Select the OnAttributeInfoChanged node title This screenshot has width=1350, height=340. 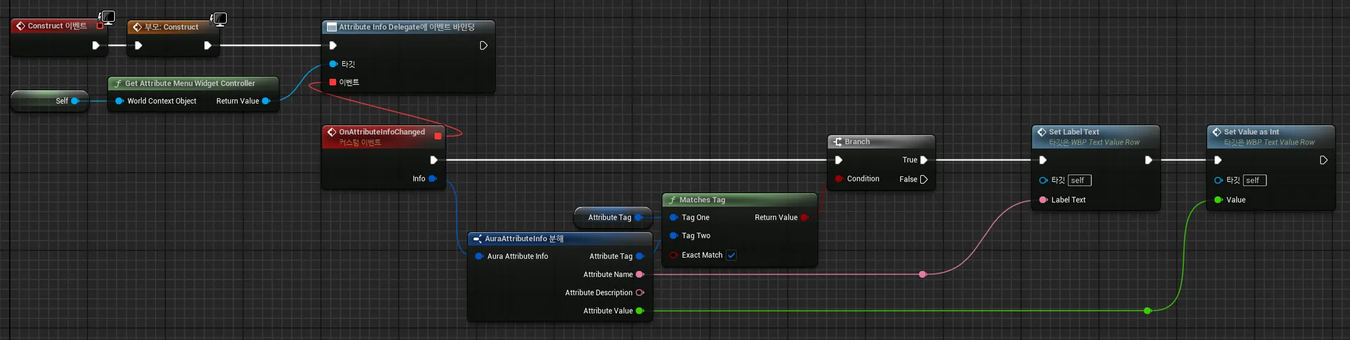tap(382, 132)
